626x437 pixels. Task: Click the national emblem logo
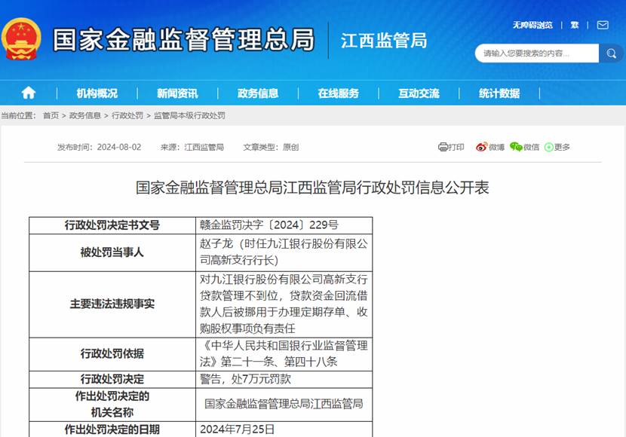coord(21,39)
